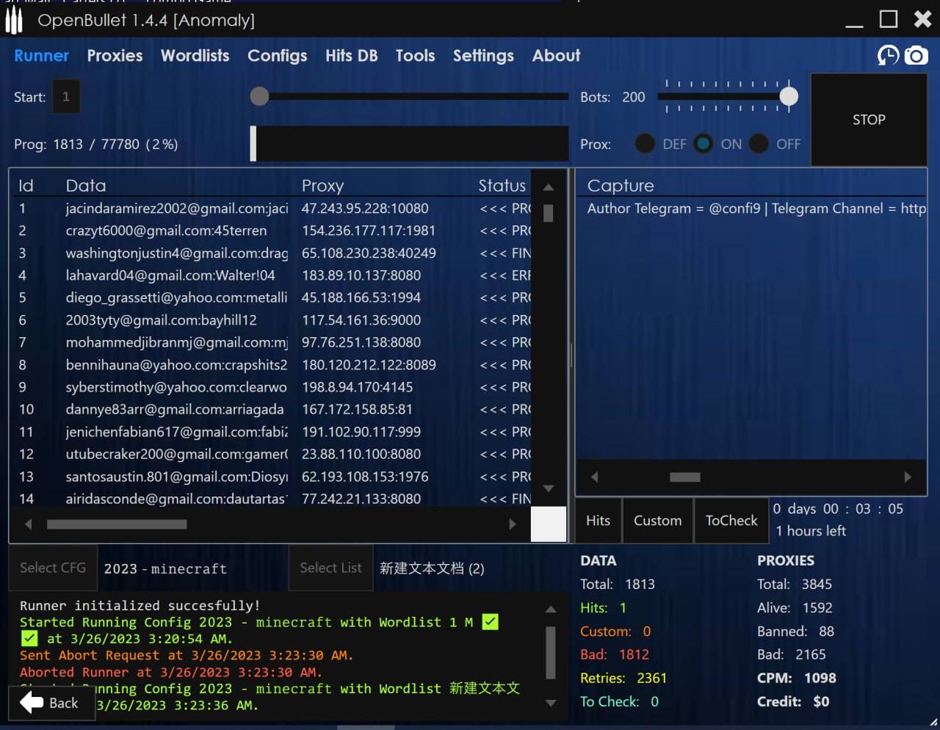Screen dimensions: 940x730
Task: Click the Select CFG button
Action: pos(53,568)
